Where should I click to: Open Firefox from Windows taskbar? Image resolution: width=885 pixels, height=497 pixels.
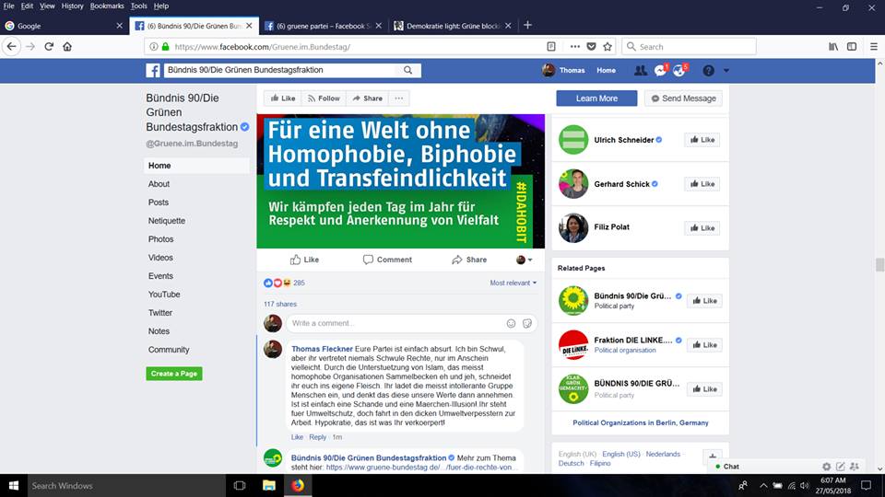point(298,485)
